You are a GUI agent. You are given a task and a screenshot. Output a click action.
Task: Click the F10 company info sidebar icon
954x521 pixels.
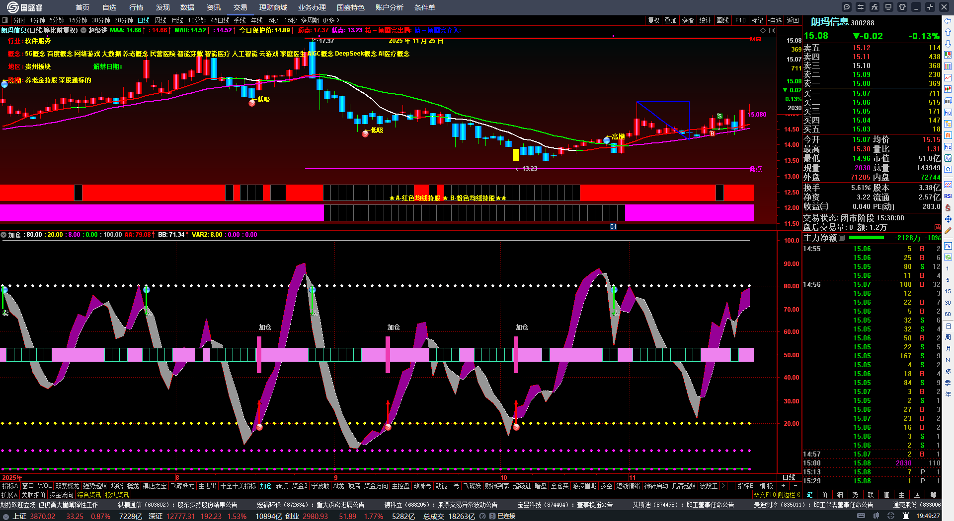point(948,113)
